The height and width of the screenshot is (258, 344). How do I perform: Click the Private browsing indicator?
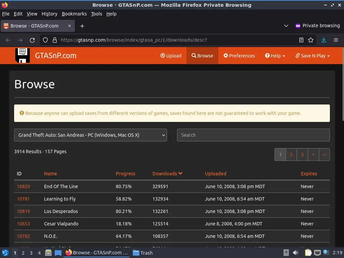tap(317, 26)
